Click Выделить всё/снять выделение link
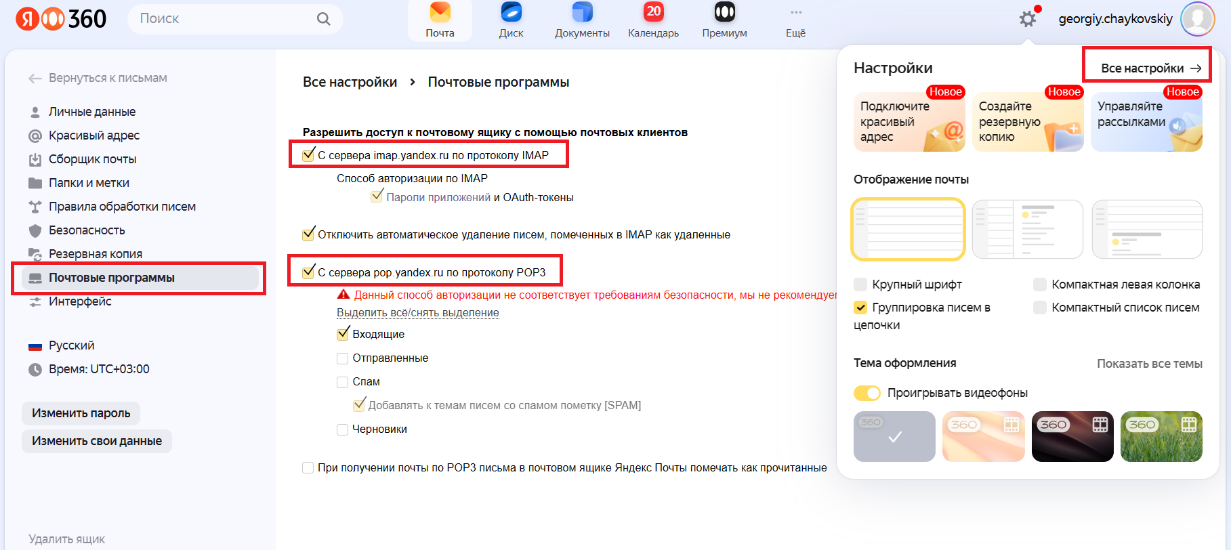This screenshot has width=1231, height=550. tap(418, 312)
